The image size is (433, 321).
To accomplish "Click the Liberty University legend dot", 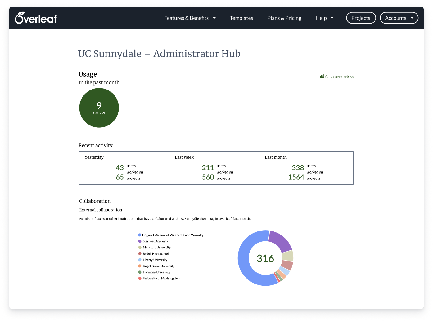I will pyautogui.click(x=139, y=260).
